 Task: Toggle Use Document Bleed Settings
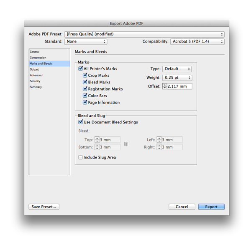pos(80,122)
